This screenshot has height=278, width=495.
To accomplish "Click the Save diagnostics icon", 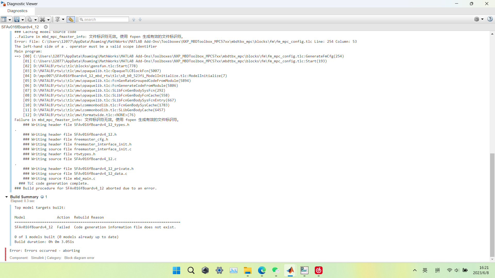I will point(17,20).
